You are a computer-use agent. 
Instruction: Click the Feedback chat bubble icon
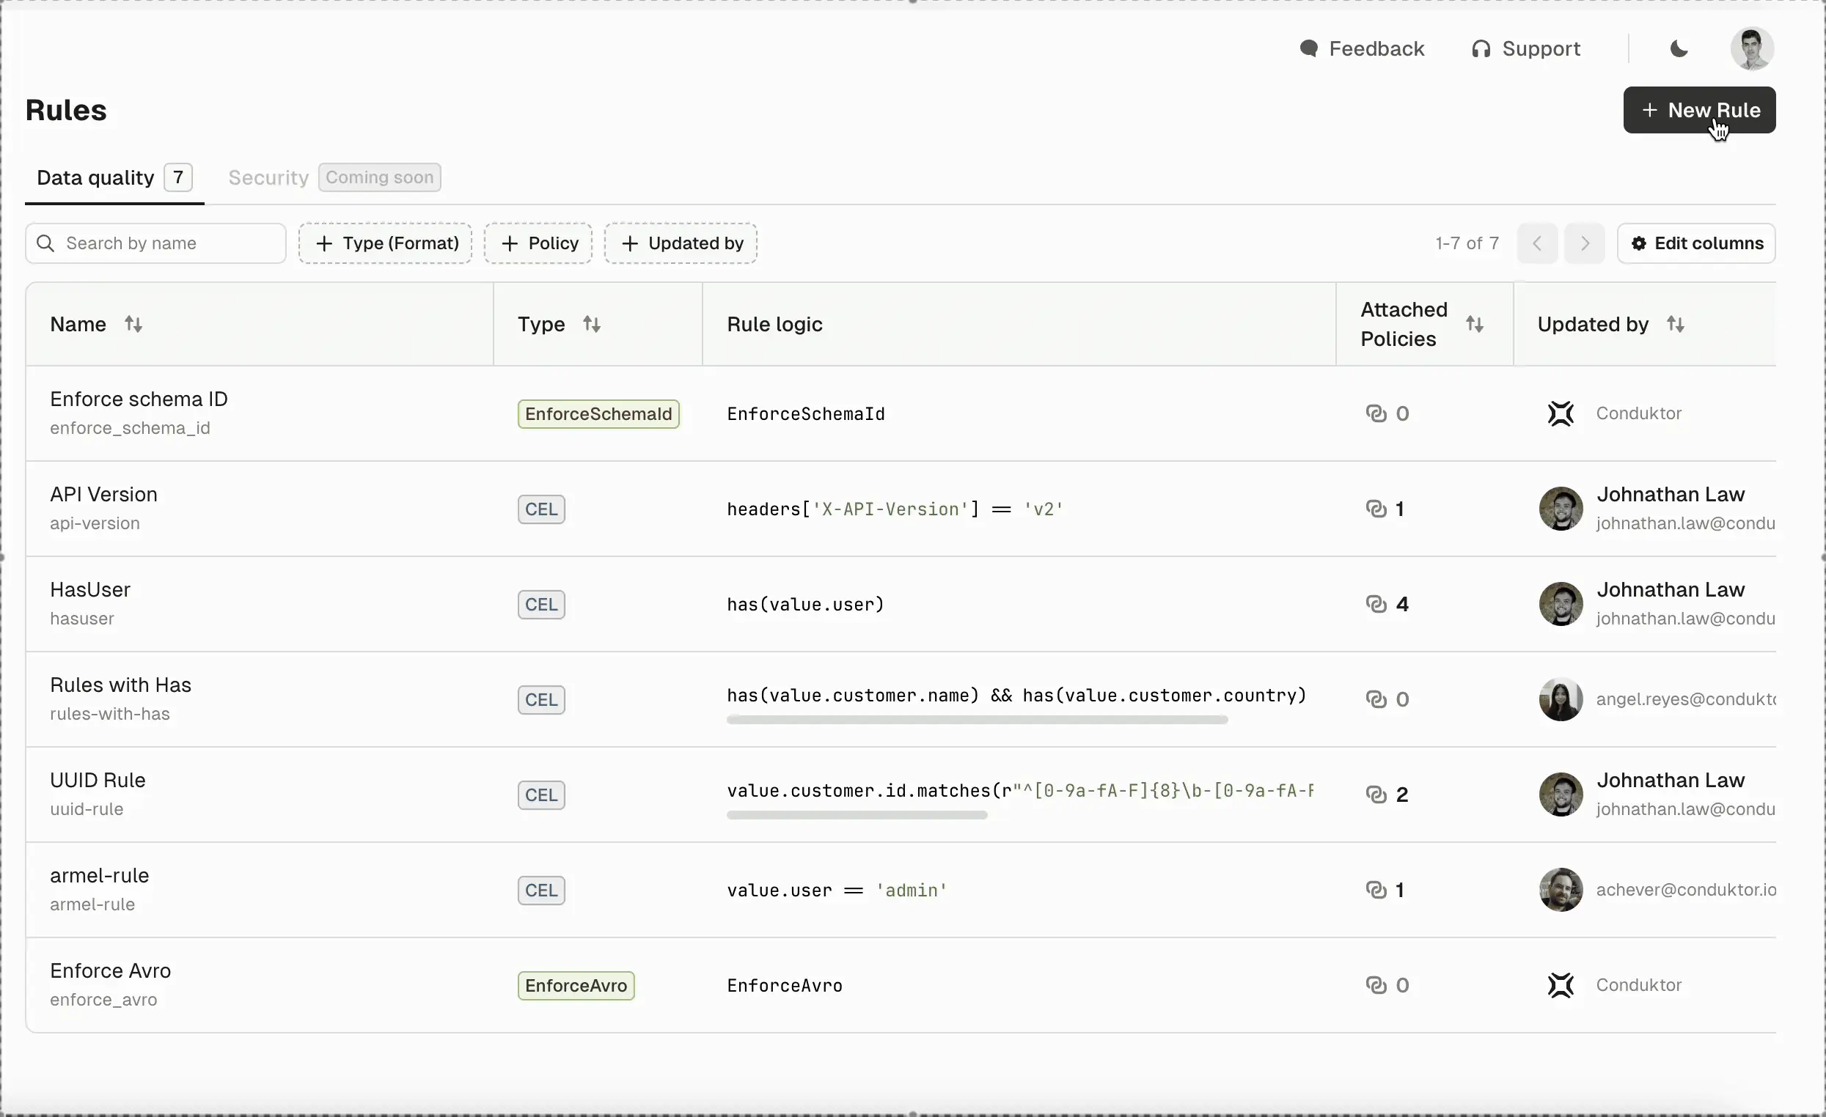(x=1309, y=49)
